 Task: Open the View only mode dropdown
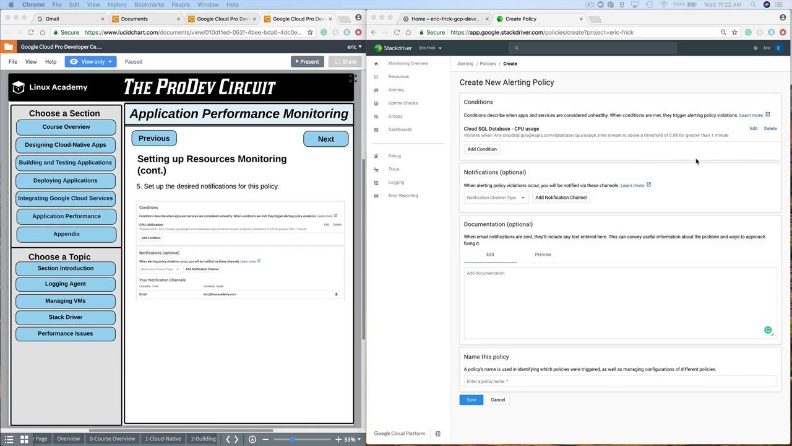[90, 61]
